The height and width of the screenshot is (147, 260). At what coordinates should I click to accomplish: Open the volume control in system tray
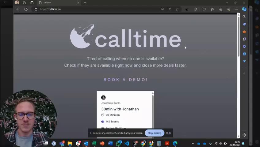(x=220, y=144)
